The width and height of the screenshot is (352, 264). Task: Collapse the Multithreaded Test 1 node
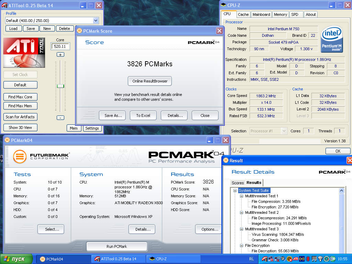pos(242,196)
